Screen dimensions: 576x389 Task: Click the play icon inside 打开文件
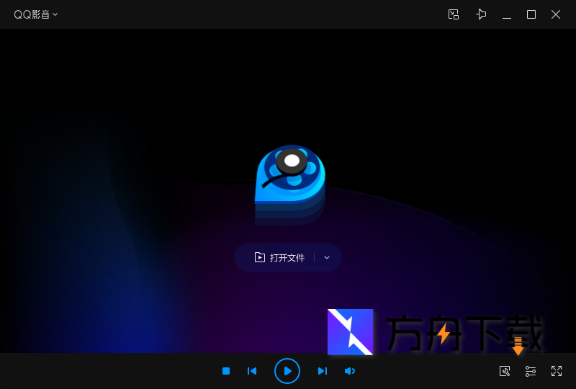coord(260,257)
